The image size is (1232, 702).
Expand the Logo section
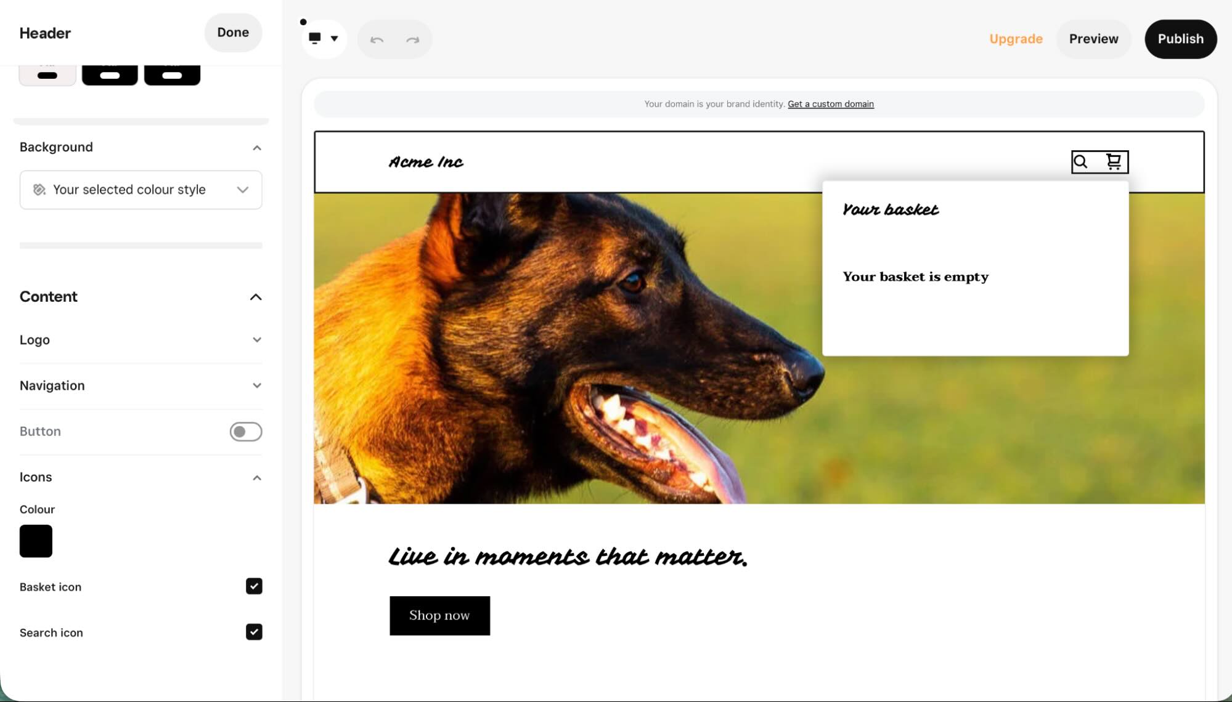(x=257, y=339)
